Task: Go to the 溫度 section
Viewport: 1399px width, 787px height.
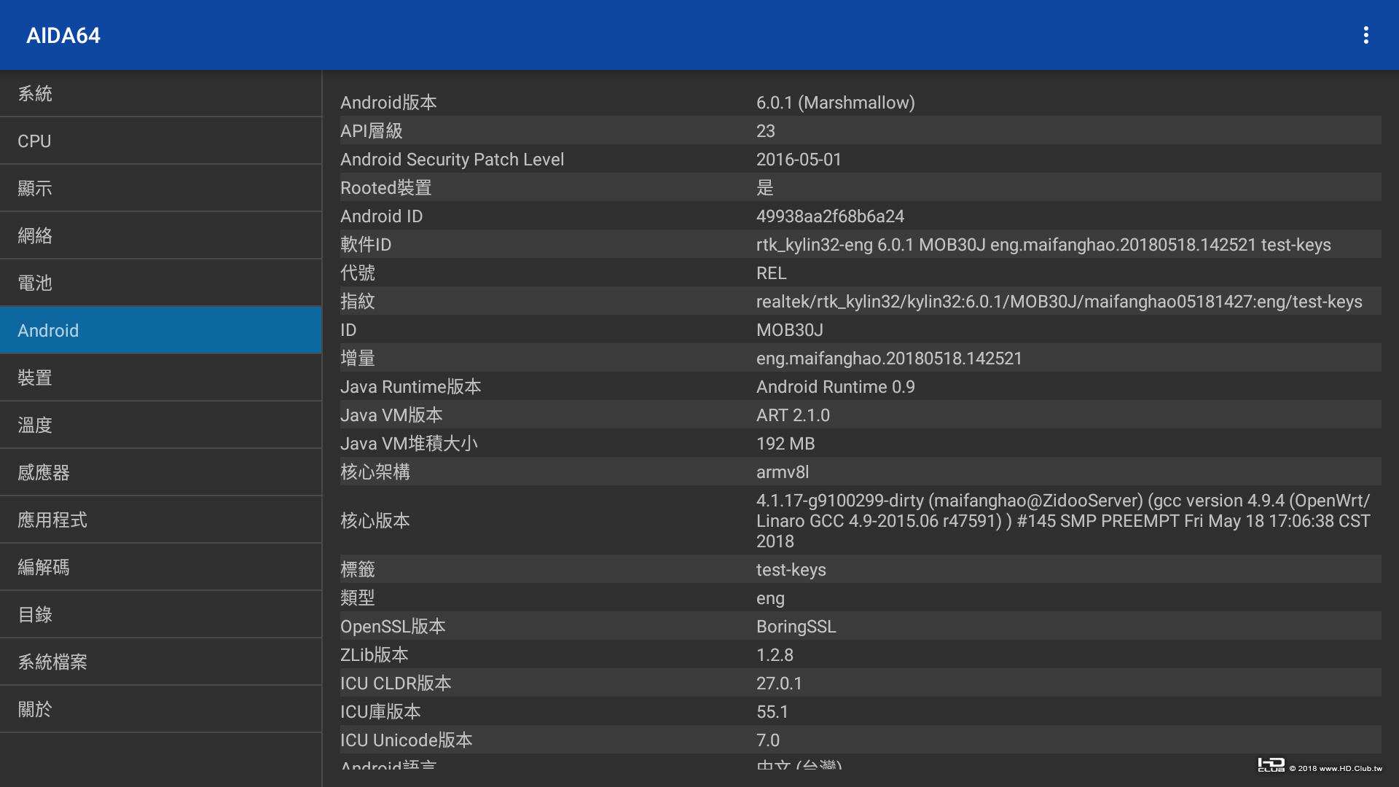Action: coord(160,426)
